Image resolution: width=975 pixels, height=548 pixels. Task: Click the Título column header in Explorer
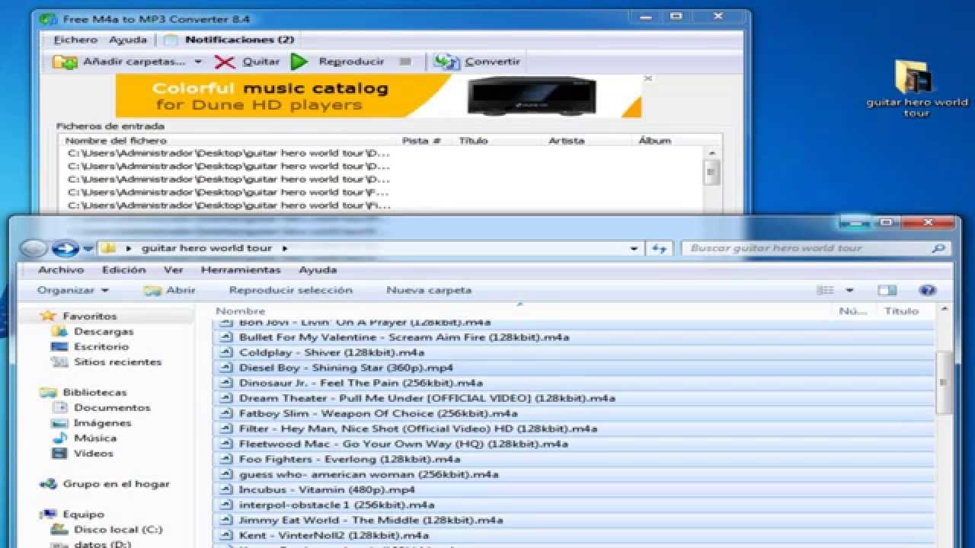(902, 311)
